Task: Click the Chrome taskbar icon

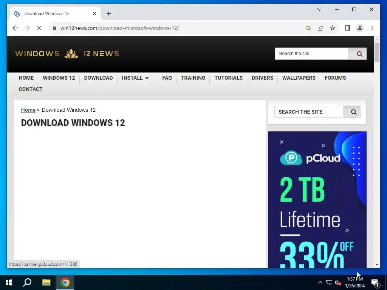Action: pyautogui.click(x=65, y=282)
